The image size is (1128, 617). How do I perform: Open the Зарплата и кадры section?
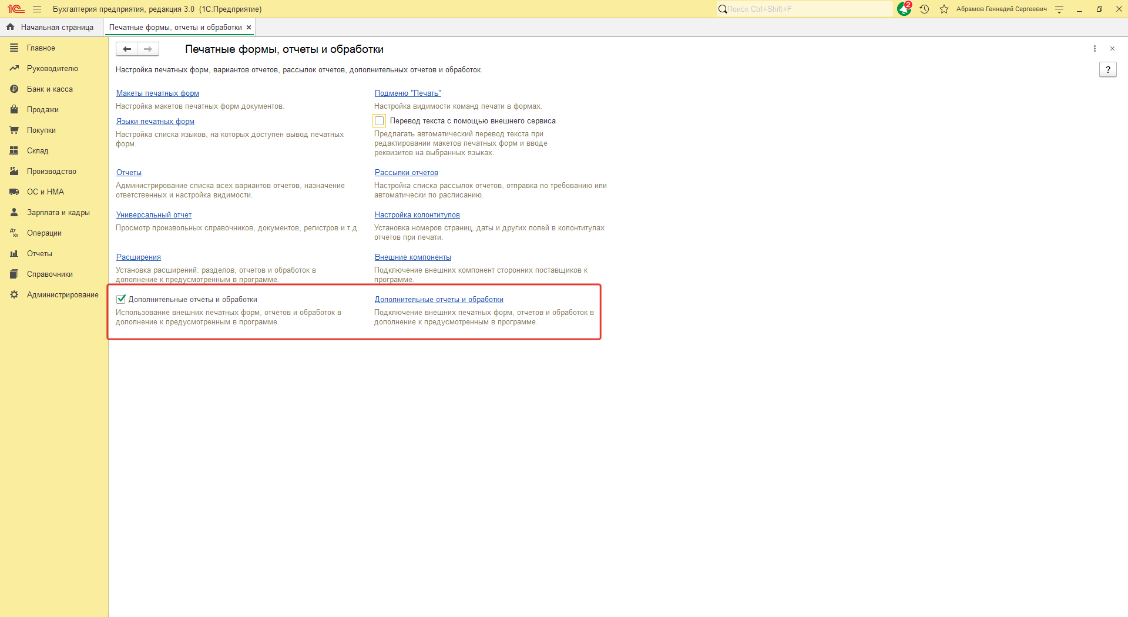tap(58, 212)
